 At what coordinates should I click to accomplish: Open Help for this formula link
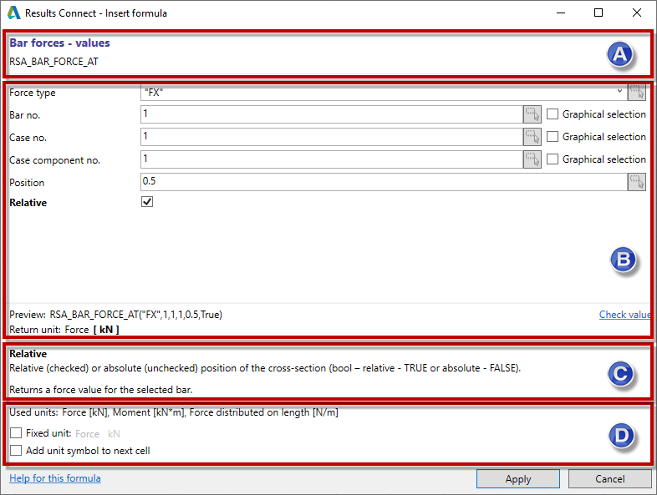[x=55, y=478]
